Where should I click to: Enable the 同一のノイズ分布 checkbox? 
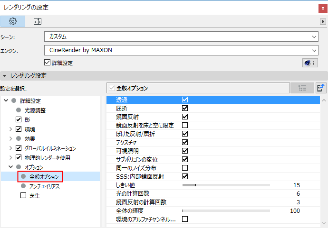[185, 168]
